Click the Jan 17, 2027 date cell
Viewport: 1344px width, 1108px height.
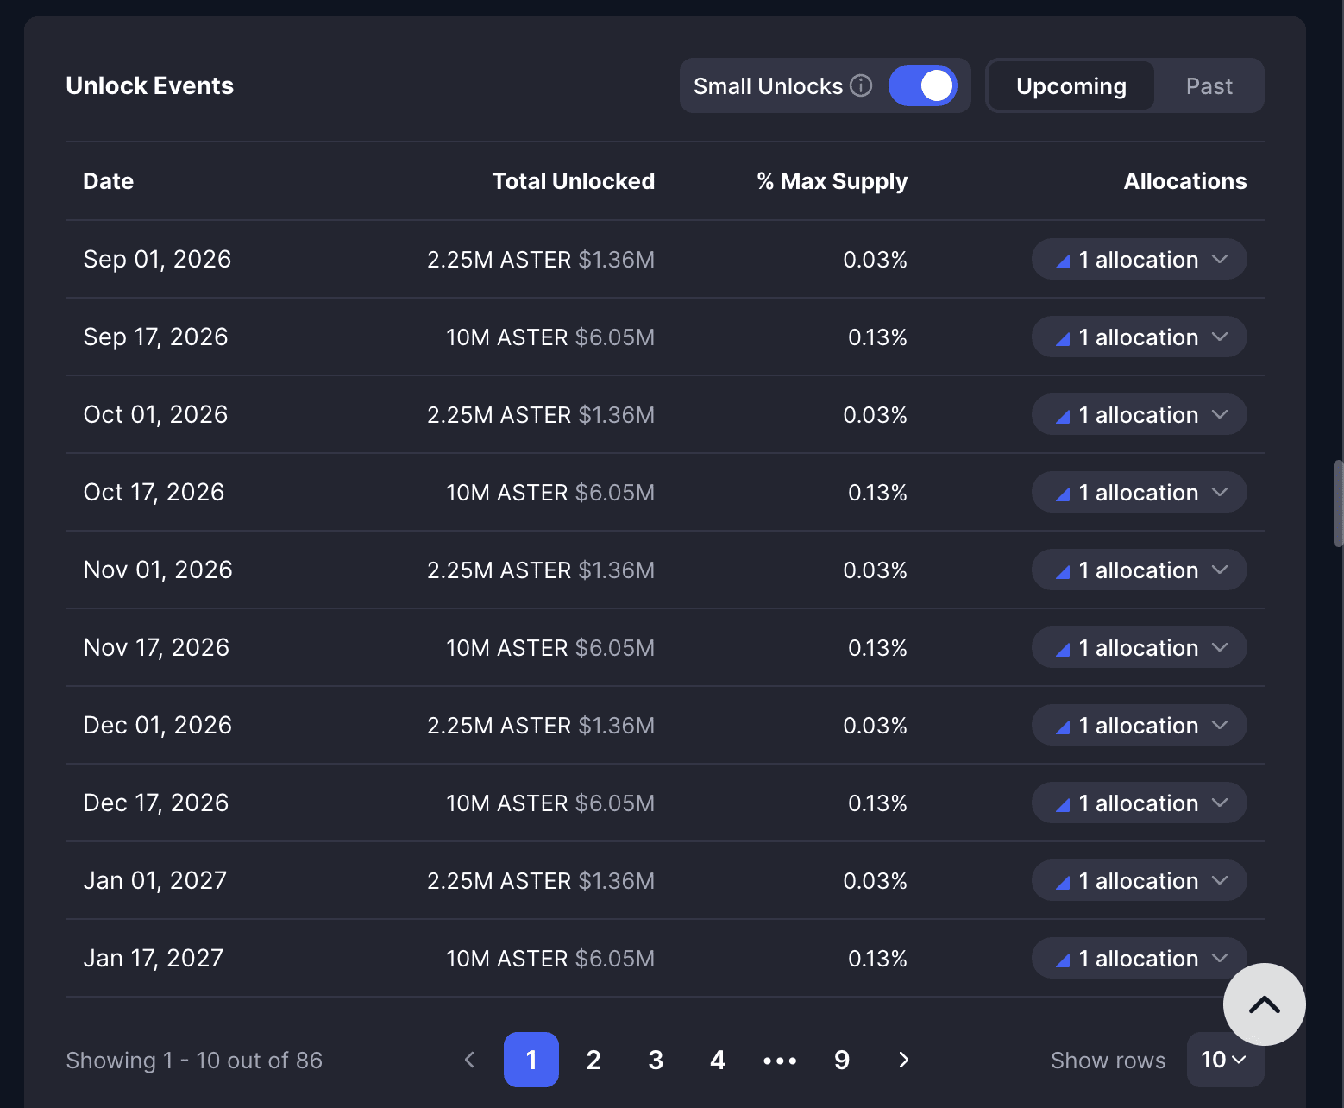pos(153,958)
